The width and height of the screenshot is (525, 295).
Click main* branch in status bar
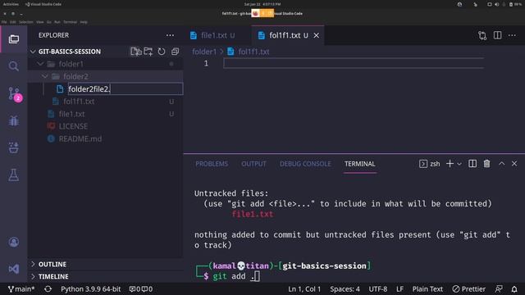(21, 289)
